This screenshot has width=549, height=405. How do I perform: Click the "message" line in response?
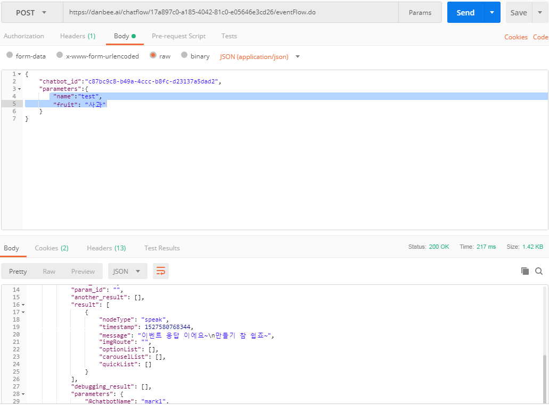point(186,335)
